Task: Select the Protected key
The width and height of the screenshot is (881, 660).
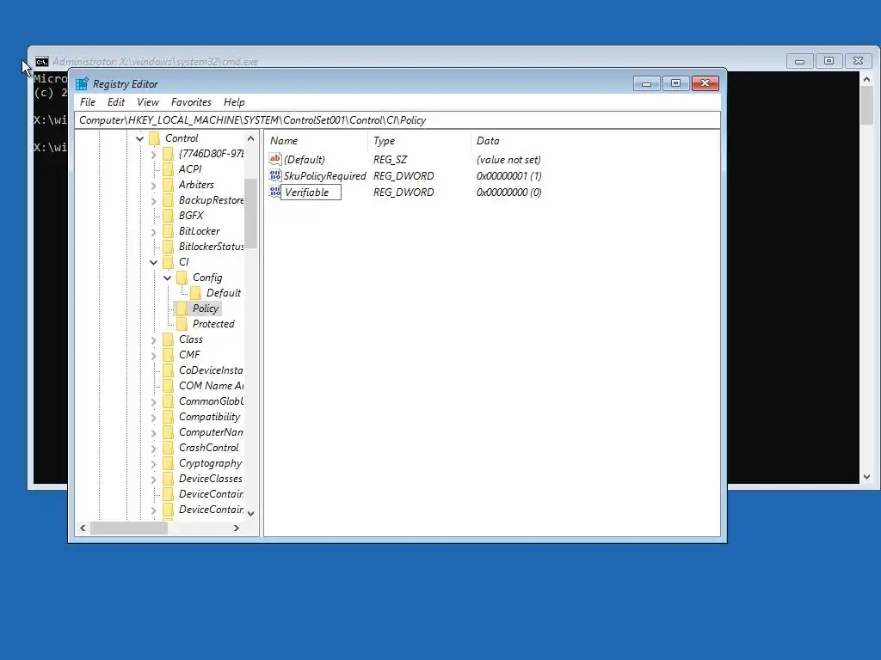Action: click(213, 324)
